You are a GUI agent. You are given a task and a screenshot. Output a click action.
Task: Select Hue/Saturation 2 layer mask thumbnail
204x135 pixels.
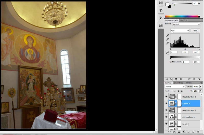click(179, 97)
